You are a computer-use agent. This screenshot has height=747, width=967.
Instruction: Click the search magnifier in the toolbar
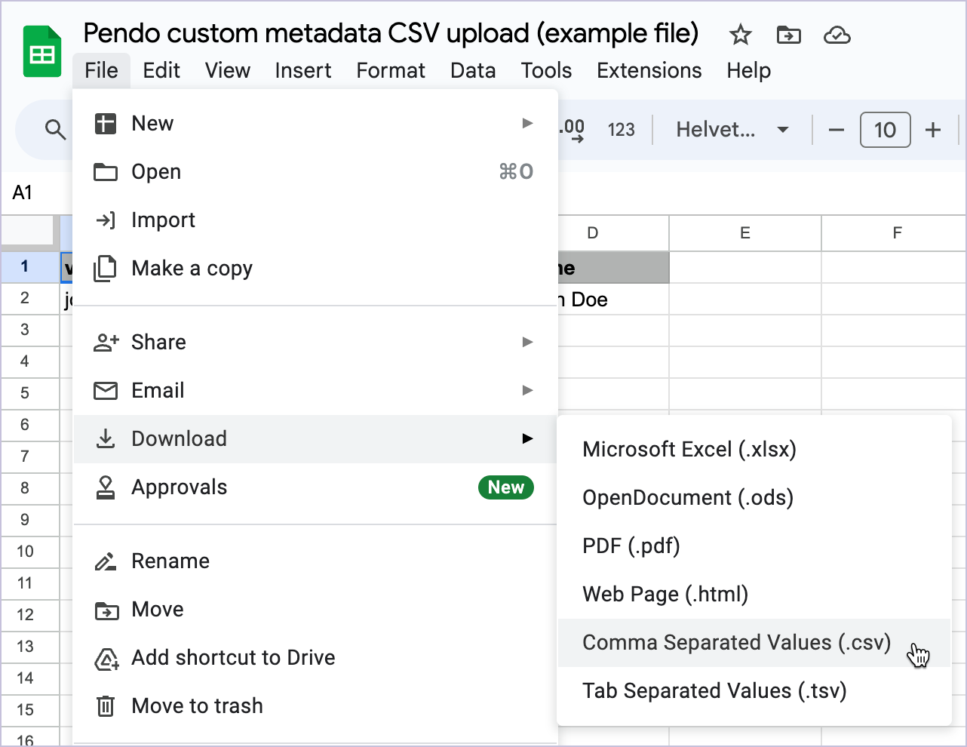tap(55, 130)
